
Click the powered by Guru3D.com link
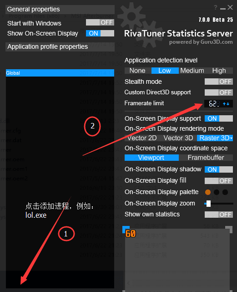[201, 42]
